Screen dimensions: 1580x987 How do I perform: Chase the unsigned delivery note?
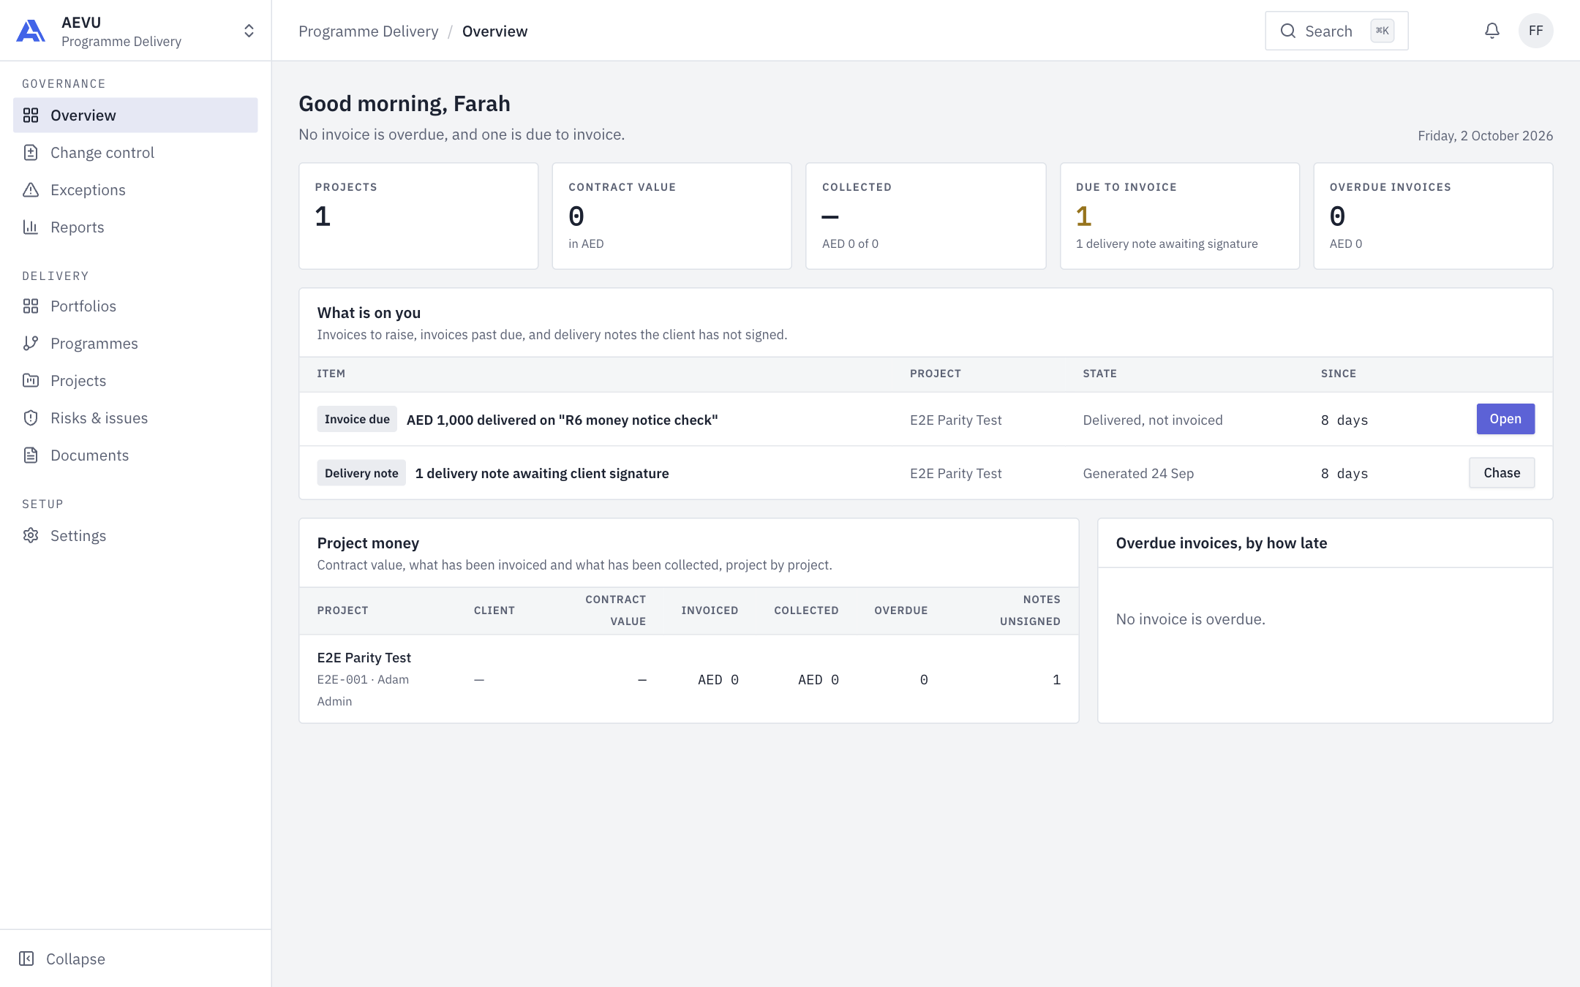pyautogui.click(x=1502, y=473)
